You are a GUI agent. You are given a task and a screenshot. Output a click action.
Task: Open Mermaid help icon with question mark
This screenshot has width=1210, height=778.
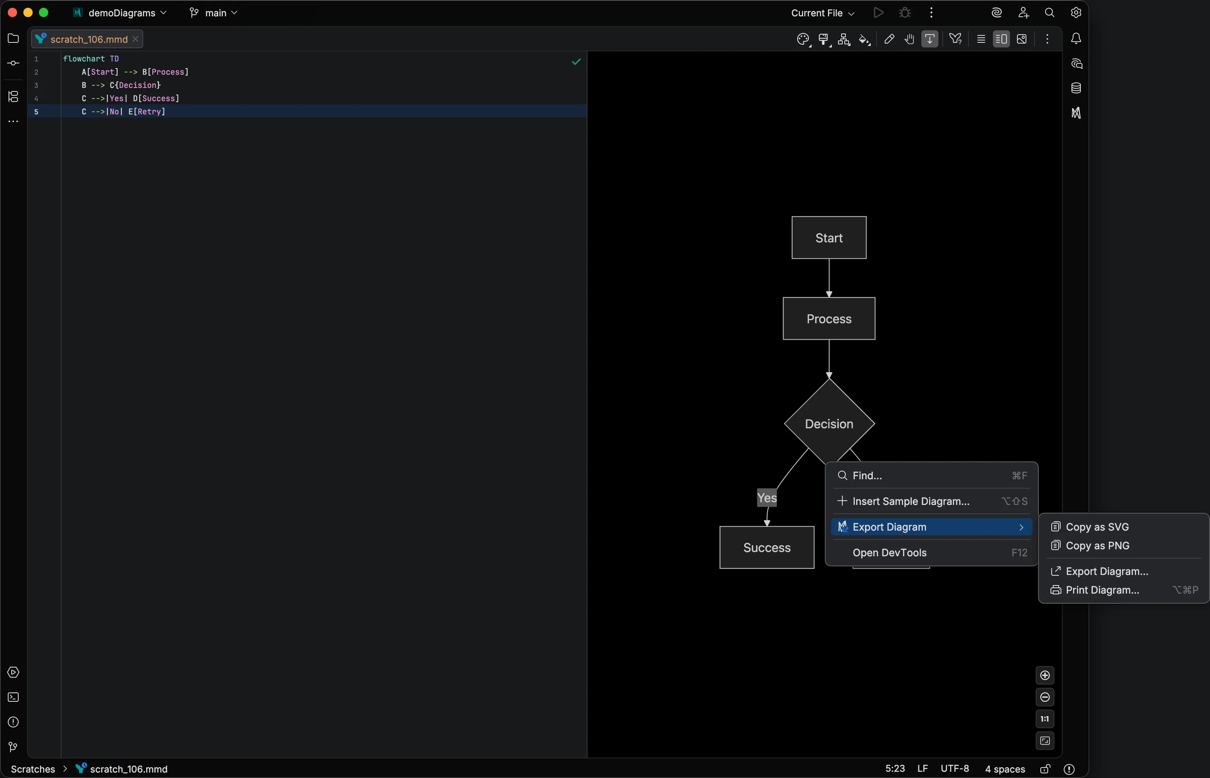pyautogui.click(x=956, y=39)
